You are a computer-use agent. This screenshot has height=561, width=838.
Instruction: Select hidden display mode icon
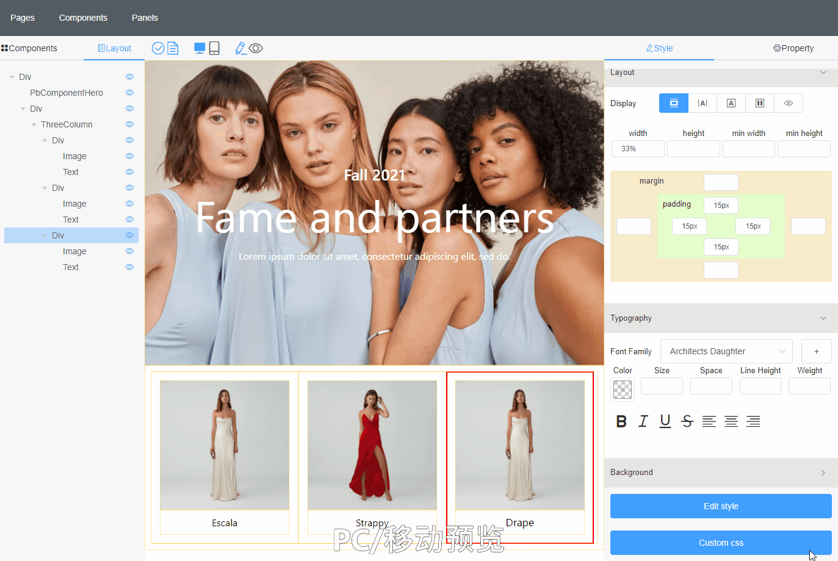pyautogui.click(x=789, y=103)
